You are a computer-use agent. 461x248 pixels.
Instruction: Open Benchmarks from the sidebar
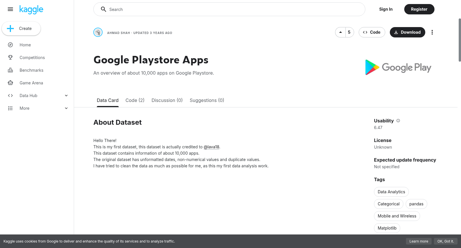(31, 70)
